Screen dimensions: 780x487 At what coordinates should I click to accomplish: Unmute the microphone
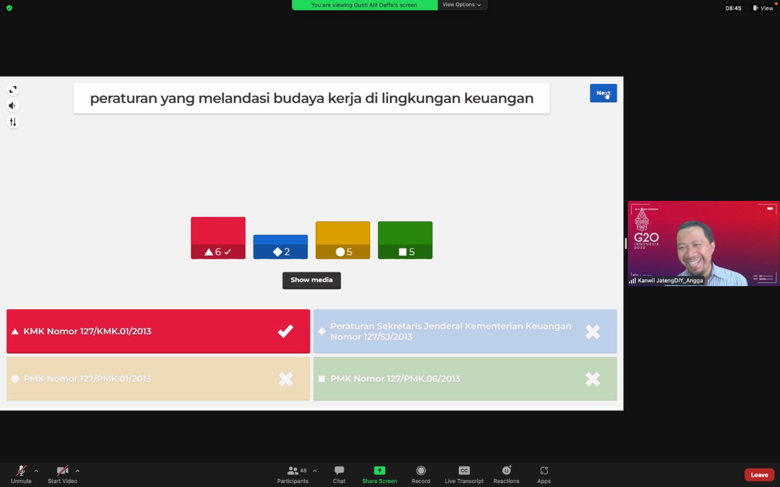(x=21, y=474)
